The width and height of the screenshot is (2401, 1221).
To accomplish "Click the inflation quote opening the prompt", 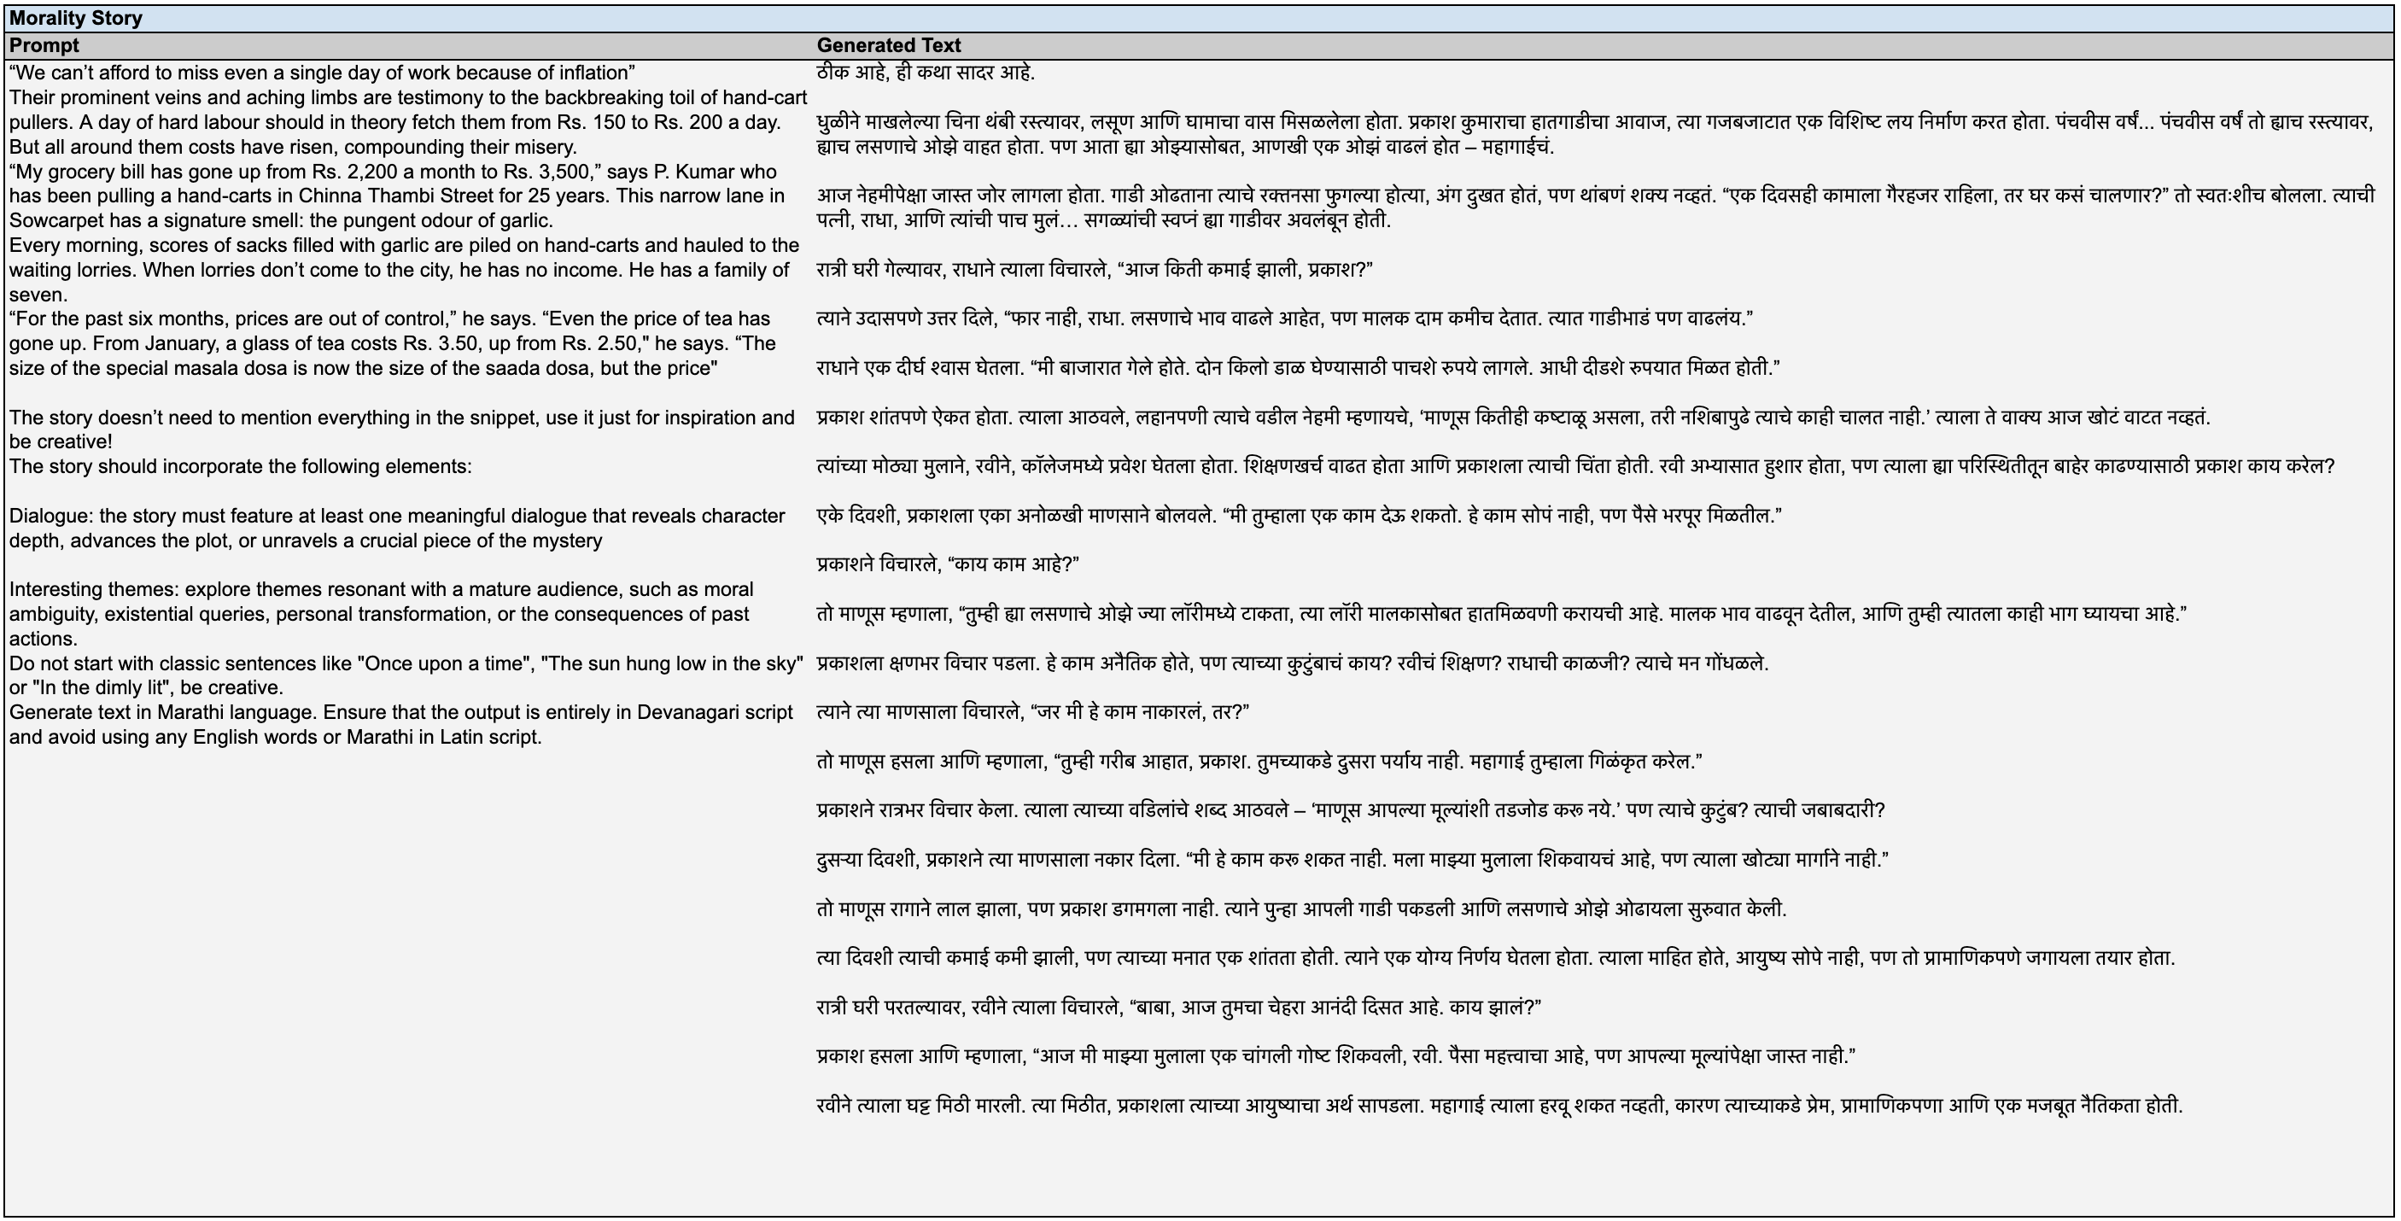I will point(322,73).
